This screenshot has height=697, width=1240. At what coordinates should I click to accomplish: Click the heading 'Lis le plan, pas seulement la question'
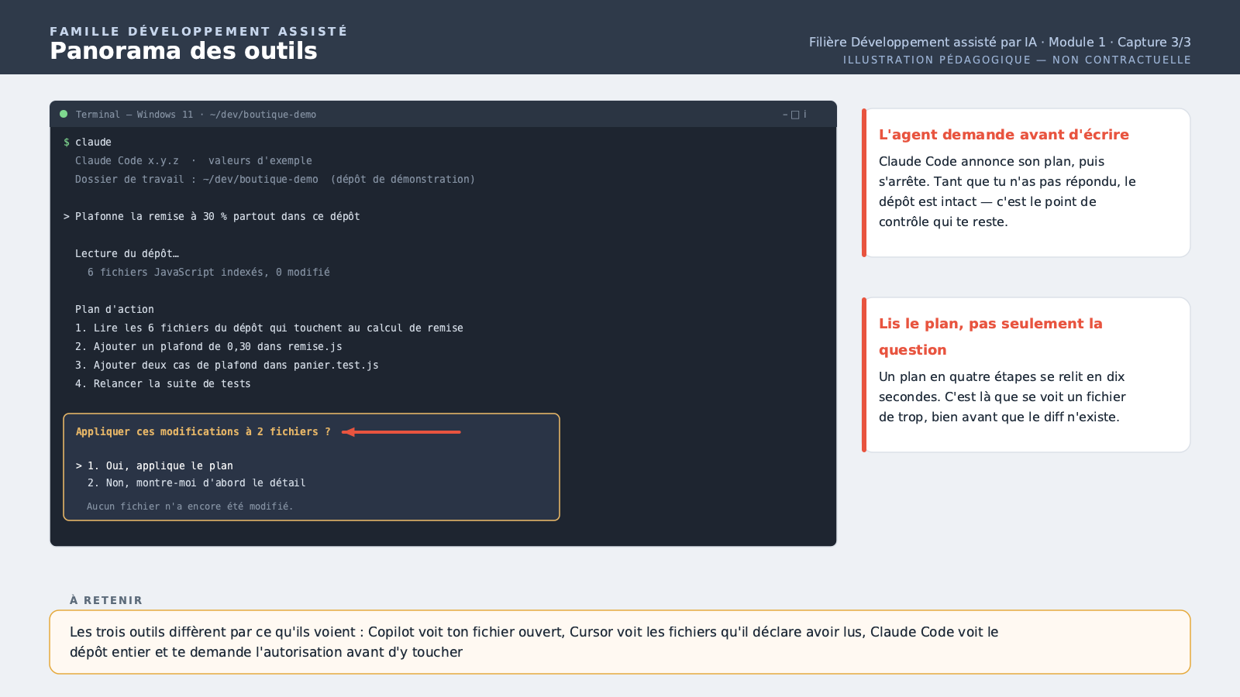990,337
